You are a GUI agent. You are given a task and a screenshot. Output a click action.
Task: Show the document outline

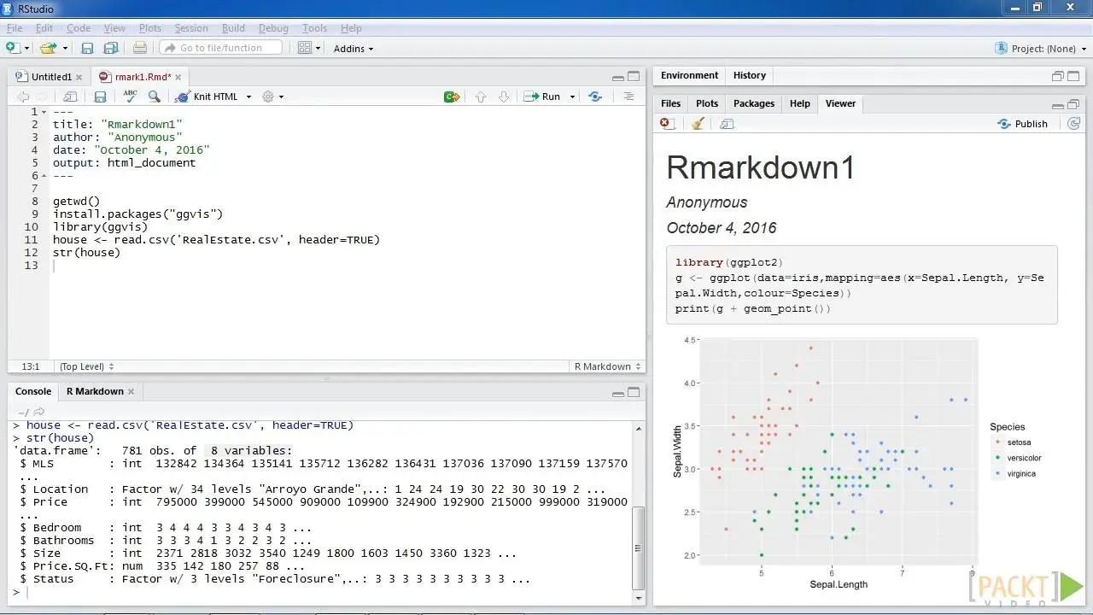pyautogui.click(x=629, y=97)
